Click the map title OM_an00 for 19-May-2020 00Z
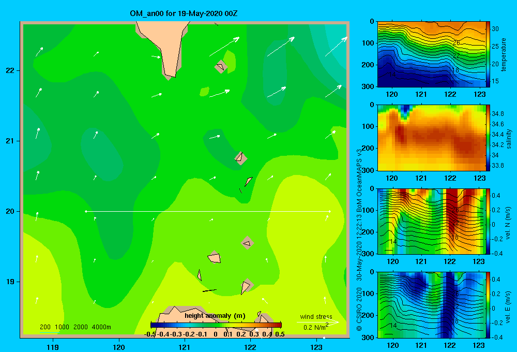The width and height of the screenshot is (517, 352). [184, 13]
